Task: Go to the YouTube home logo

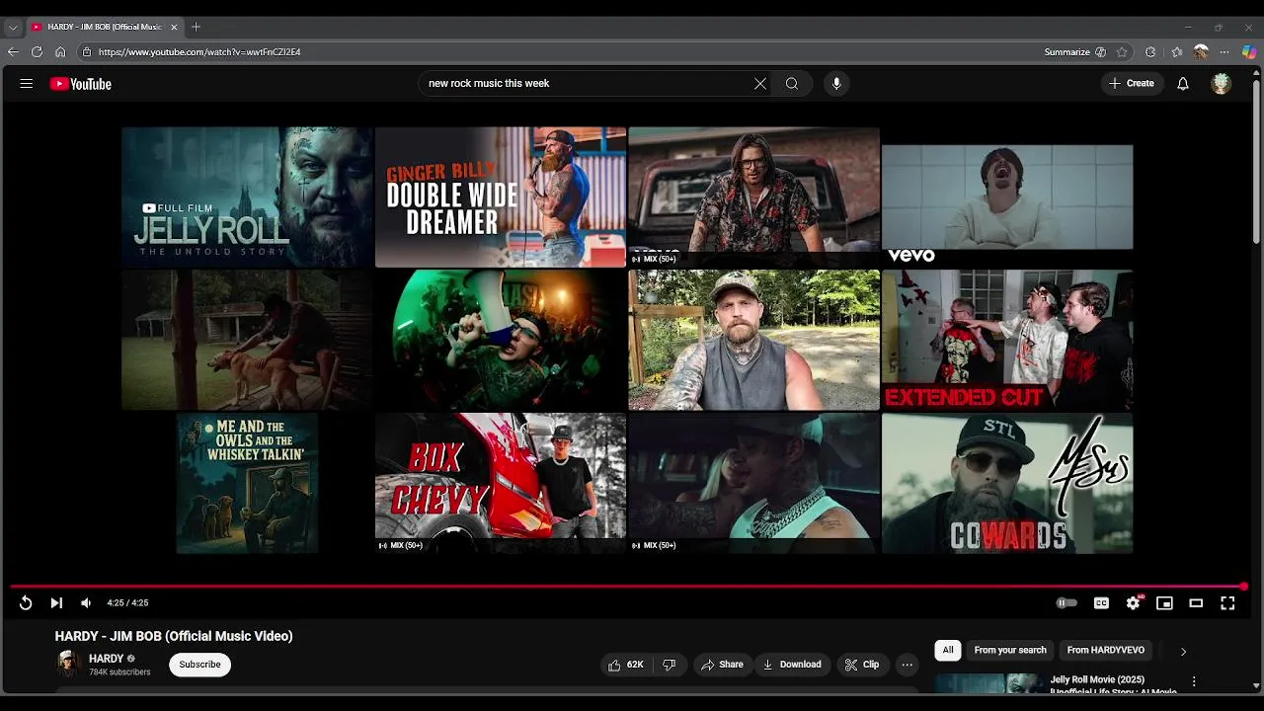Action: pos(81,84)
